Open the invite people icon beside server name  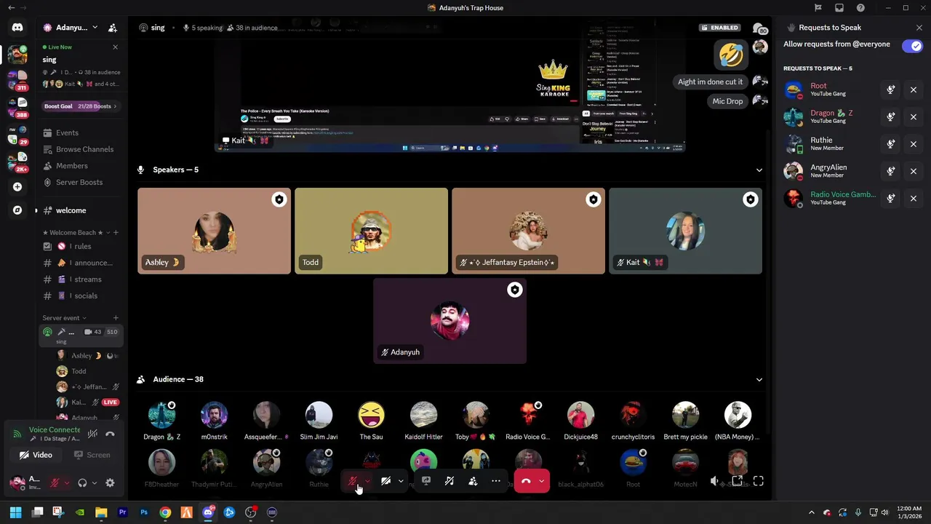click(x=113, y=28)
